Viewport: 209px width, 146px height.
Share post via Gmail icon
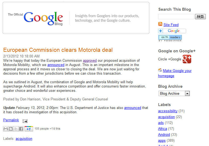[x=6, y=129]
